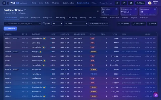The width and height of the screenshot is (161, 100).
Task: Click the plus circle Filter icon
Action: point(44,24)
